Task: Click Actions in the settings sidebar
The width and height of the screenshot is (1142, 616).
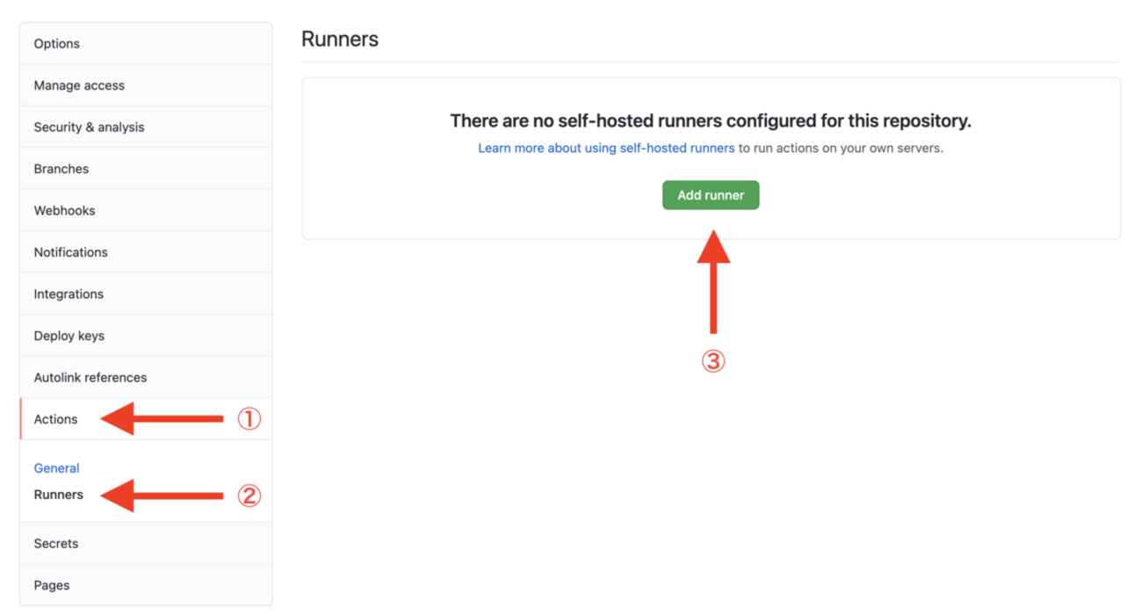Action: coord(56,419)
